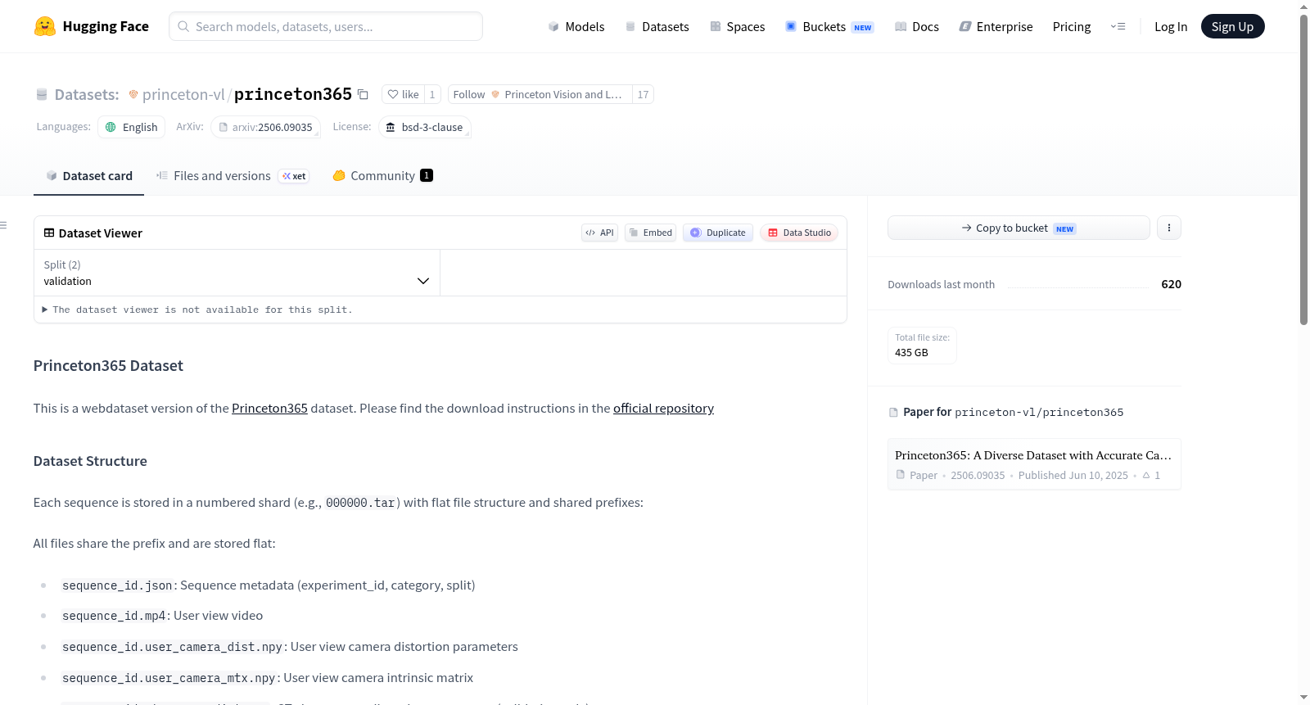Image resolution: width=1310 pixels, height=705 pixels.
Task: Click the princeton-vl organization avatar icon
Action: 133,94
